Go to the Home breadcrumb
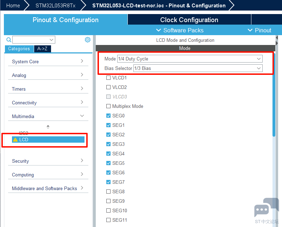Viewport: 282px width, 227px height. click(13, 6)
